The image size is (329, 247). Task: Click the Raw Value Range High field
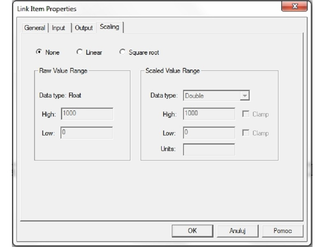point(87,114)
